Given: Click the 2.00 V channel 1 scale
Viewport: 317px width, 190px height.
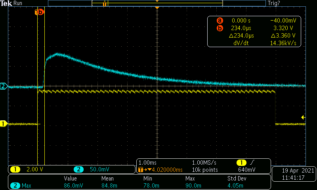Looking at the screenshot, I should click(35, 169).
